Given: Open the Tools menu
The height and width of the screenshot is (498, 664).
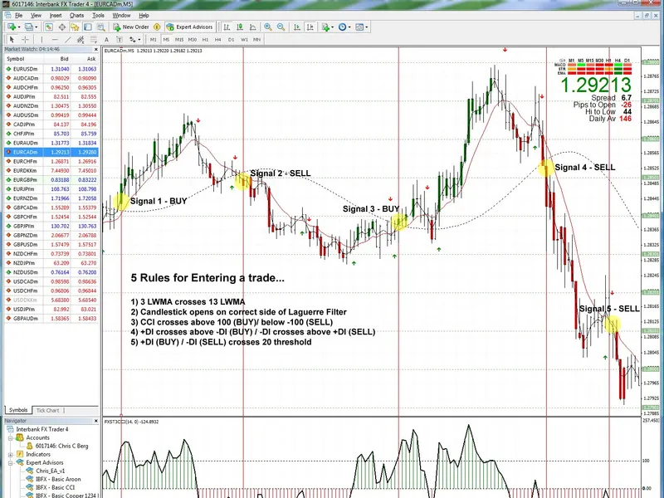Looking at the screenshot, I should pos(98,15).
